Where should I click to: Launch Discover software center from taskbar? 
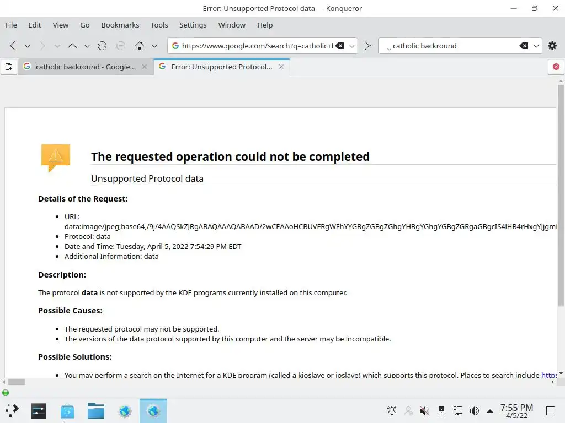67,411
